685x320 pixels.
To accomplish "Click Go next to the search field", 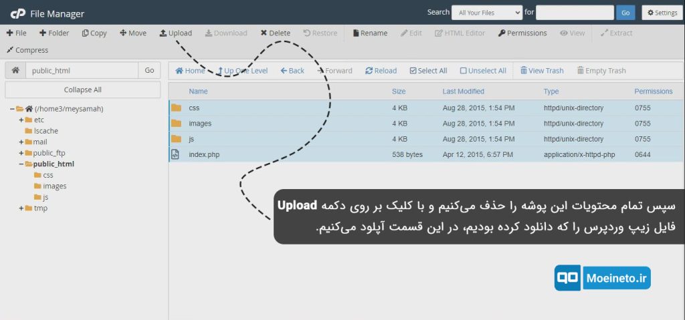I will tap(625, 13).
